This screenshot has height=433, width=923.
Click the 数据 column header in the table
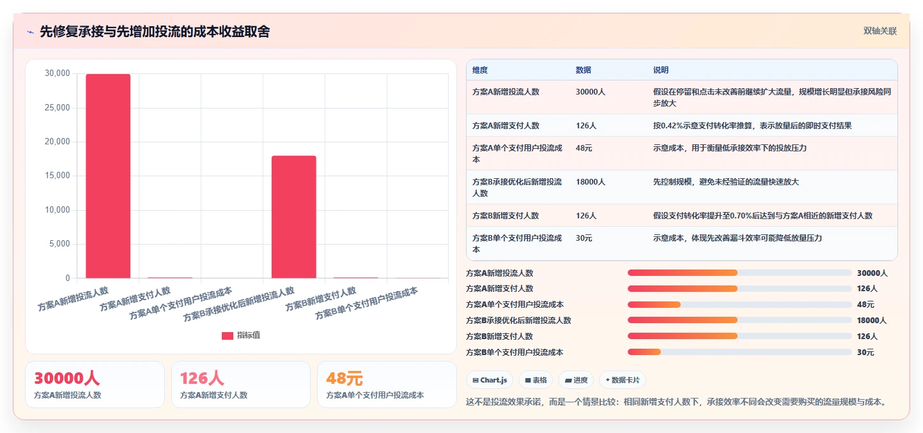tap(584, 70)
